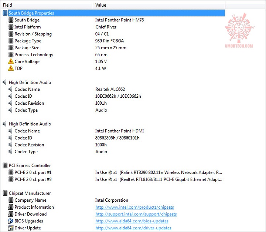Select the Process Technology field label
This screenshot has height=232, width=266.
point(34,54)
